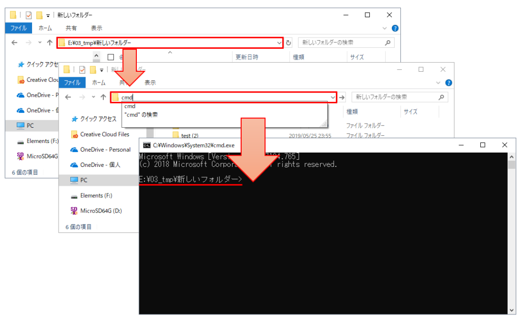Open help via the blue question icon in the middle window
The height and width of the screenshot is (318, 521).
[x=449, y=83]
